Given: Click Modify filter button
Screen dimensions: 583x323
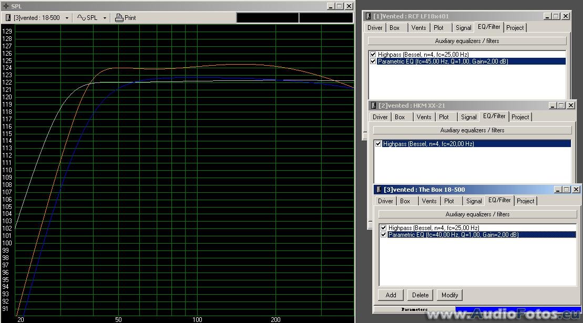Looking at the screenshot, I should [x=449, y=295].
